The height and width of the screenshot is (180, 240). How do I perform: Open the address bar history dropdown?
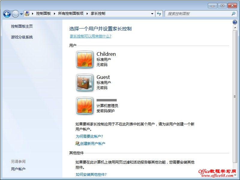click(152, 13)
